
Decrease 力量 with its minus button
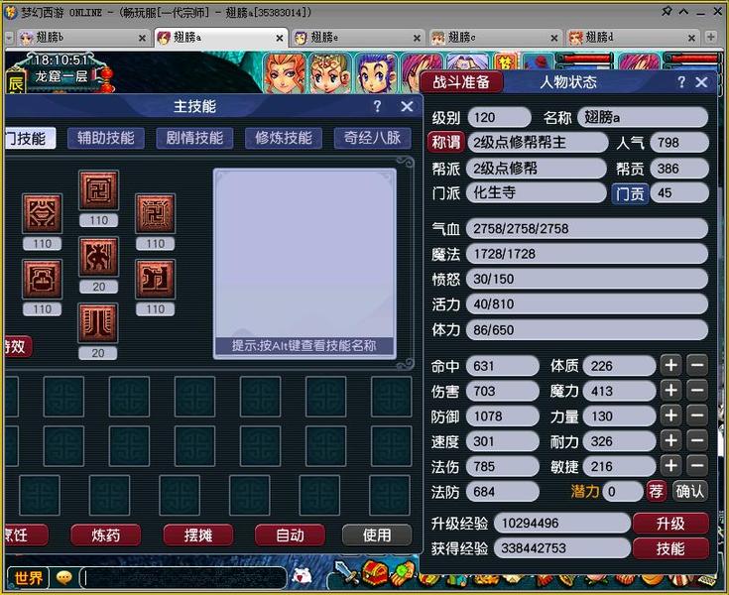pyautogui.click(x=697, y=416)
